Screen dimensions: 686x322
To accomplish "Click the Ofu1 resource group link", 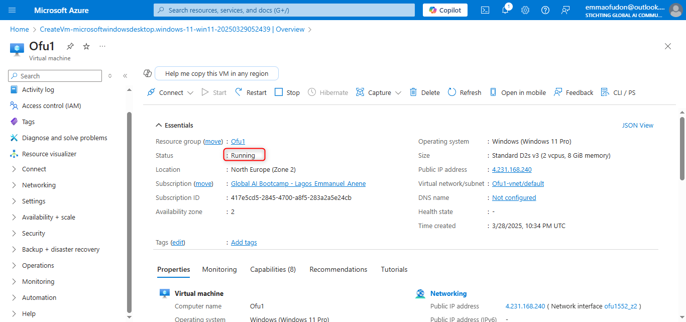I will click(x=238, y=142).
